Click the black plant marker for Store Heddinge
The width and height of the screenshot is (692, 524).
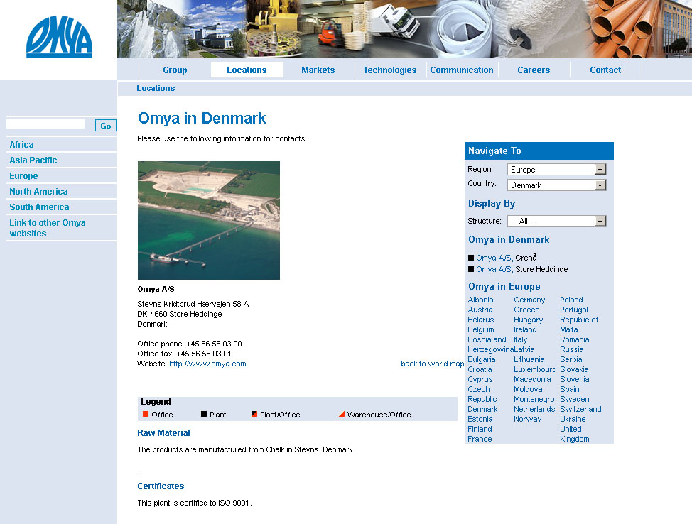[x=471, y=269]
